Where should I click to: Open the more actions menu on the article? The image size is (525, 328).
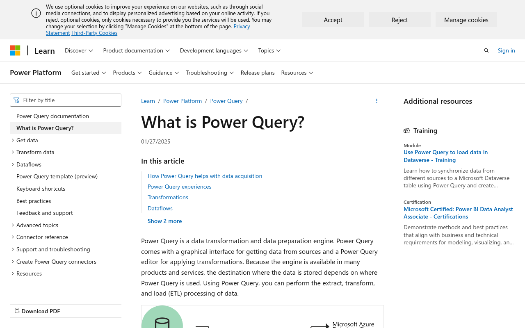(x=376, y=100)
